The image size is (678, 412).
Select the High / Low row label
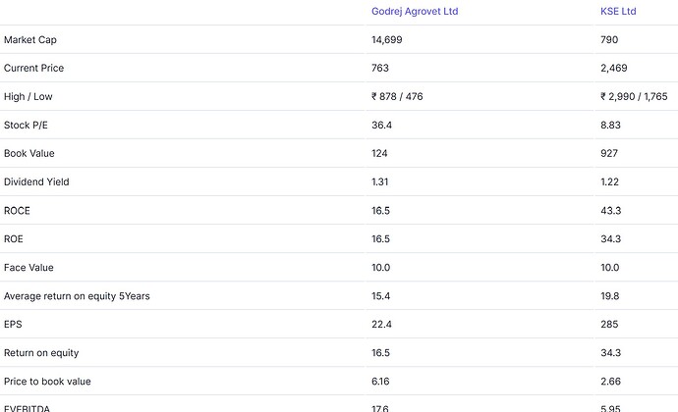tap(28, 97)
